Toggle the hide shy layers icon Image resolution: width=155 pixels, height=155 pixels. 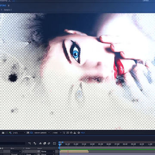point(40,143)
